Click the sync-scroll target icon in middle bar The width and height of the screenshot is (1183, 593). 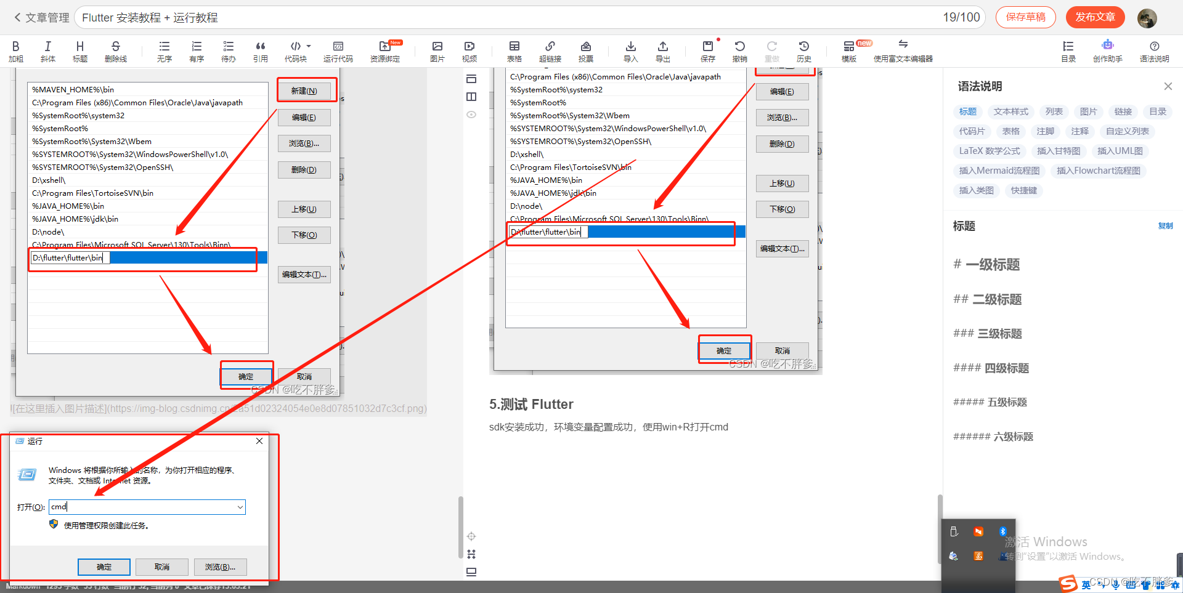471,536
